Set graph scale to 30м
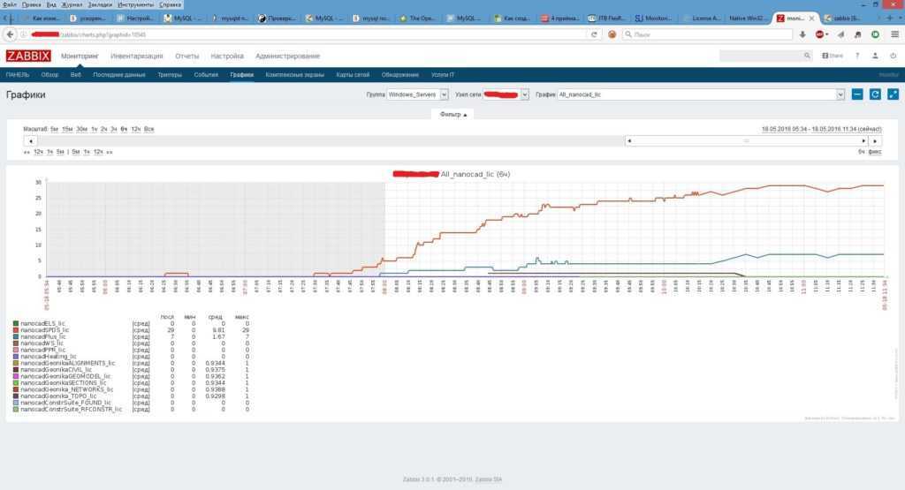Viewport: 905px width, 490px height. [x=82, y=129]
